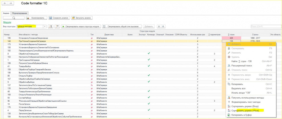
Task: Choose Найти: ∑ строк - 138
Action: click(251, 61)
